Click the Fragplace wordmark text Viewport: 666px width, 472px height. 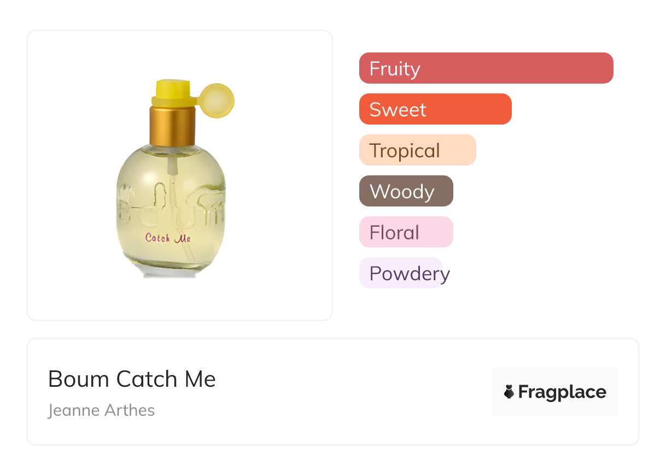562,392
